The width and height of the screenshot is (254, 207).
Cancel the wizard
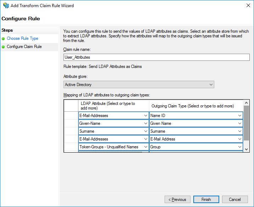tap(235, 200)
